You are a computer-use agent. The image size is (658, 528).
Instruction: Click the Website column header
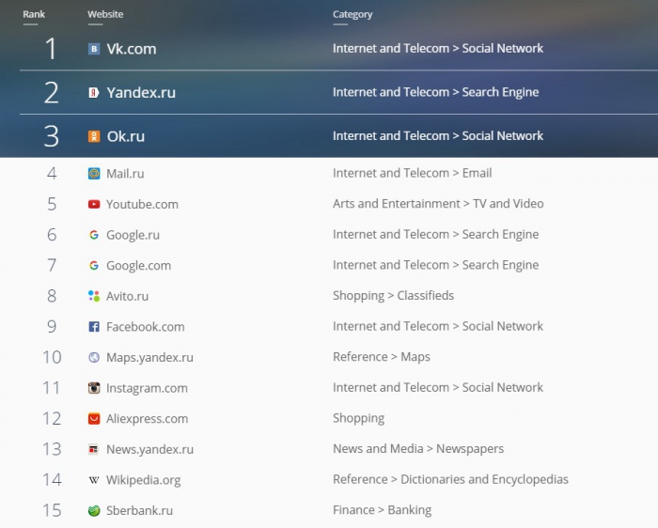click(105, 14)
